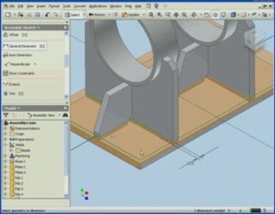The image size is (275, 214).
Task: Open the Return dropdown arrow
Action: (109, 15)
